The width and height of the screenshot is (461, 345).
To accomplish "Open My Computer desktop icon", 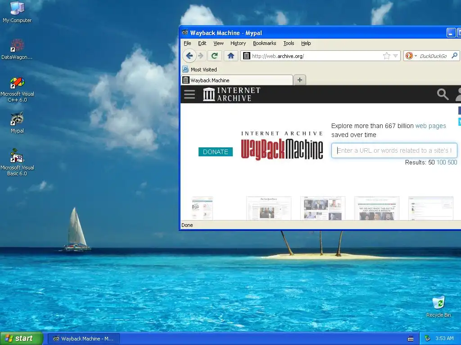I will 17,12.
